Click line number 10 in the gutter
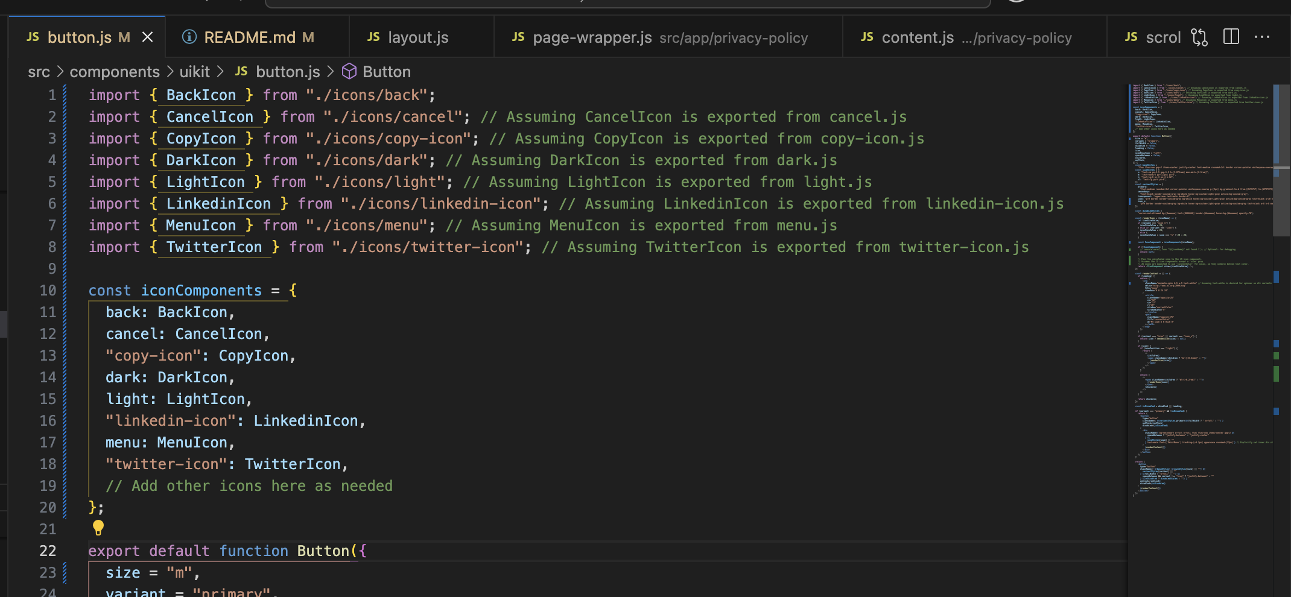 [x=48, y=291]
